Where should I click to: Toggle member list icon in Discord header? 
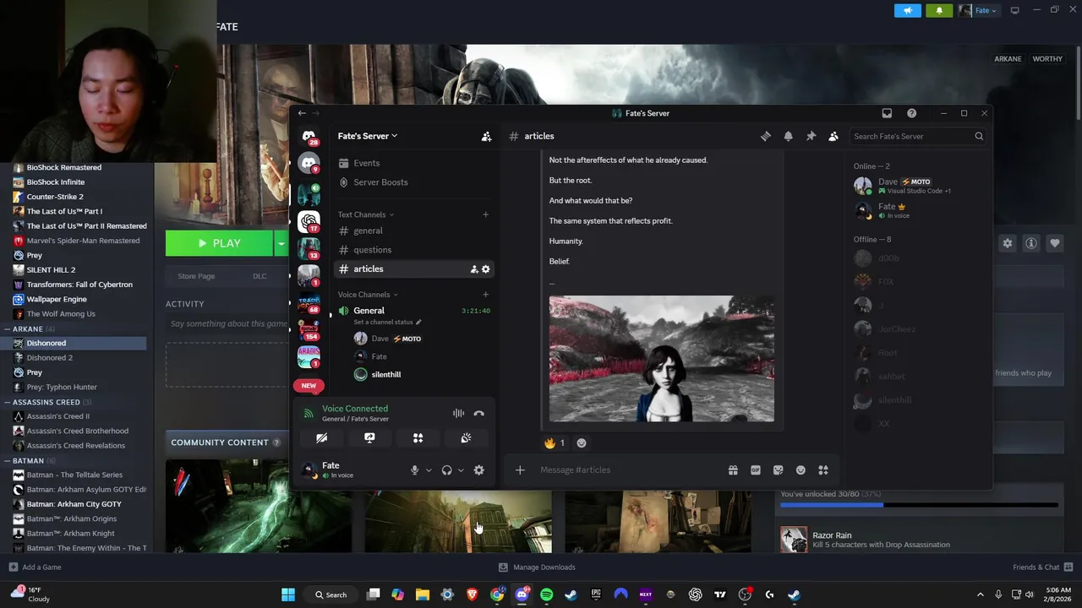833,136
